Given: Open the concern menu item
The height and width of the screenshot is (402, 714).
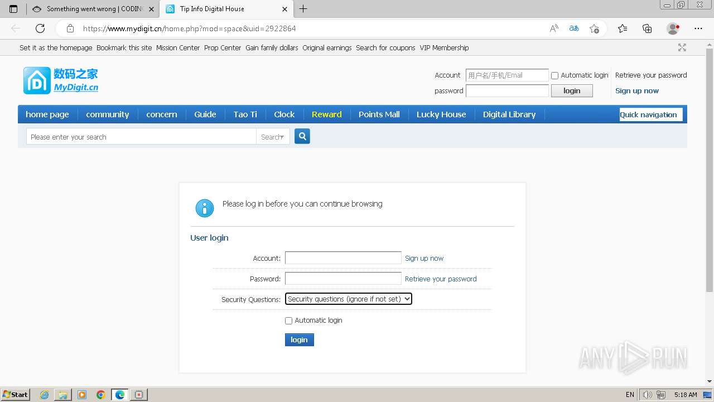Looking at the screenshot, I should (162, 114).
